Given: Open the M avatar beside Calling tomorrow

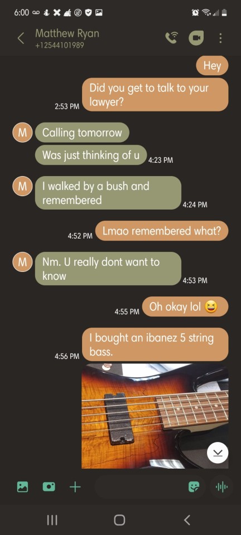Looking at the screenshot, I should 22,133.
